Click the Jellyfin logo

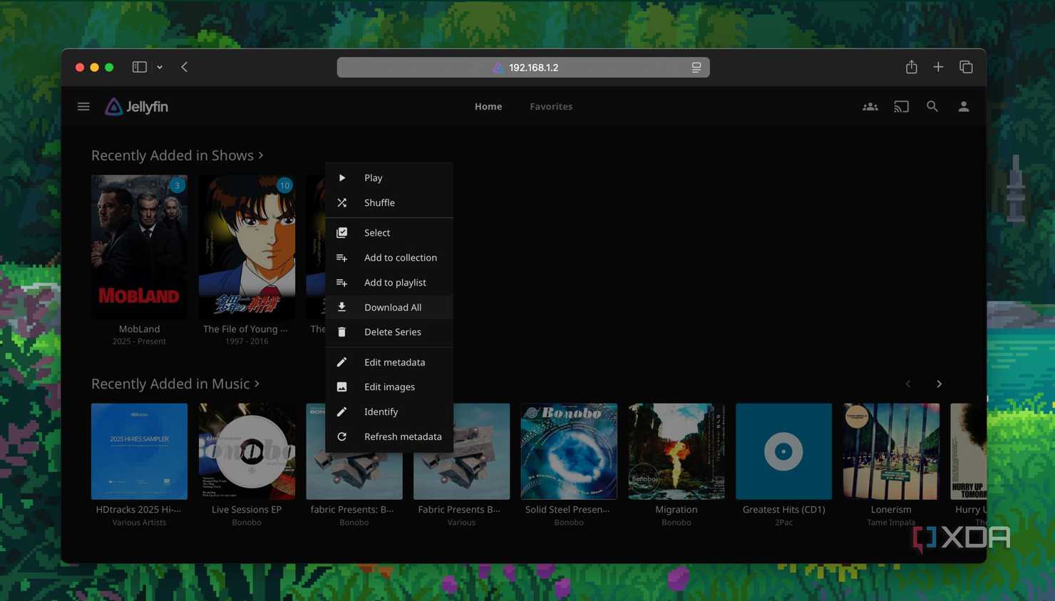coord(136,107)
